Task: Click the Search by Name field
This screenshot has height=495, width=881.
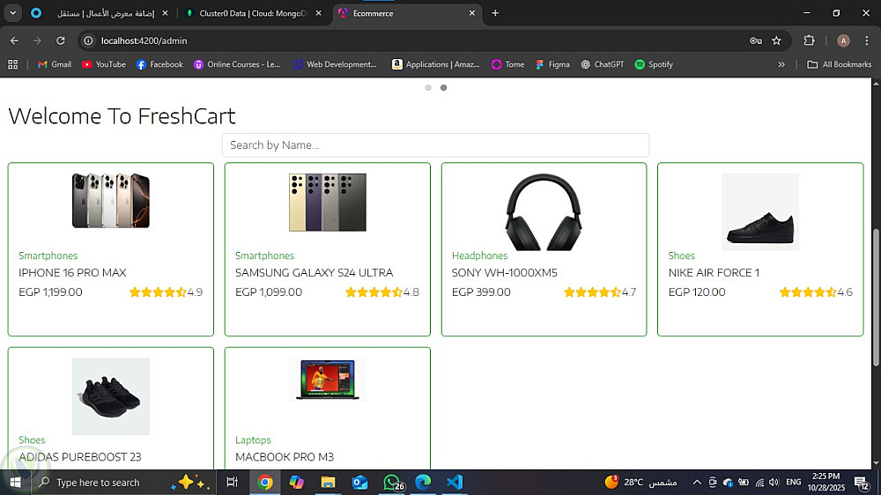Action: (435, 145)
